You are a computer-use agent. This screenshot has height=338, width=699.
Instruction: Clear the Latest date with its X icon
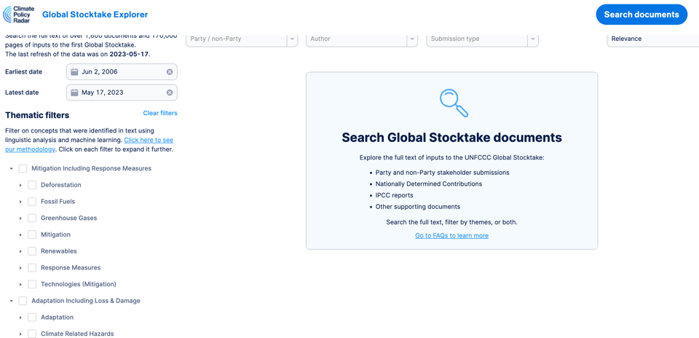(x=170, y=93)
